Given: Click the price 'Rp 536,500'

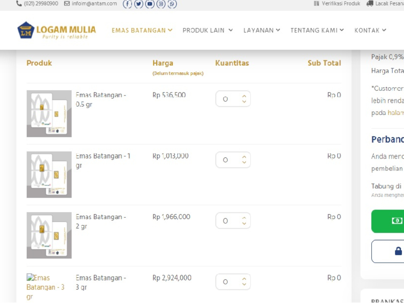Looking at the screenshot, I should pos(169,95).
